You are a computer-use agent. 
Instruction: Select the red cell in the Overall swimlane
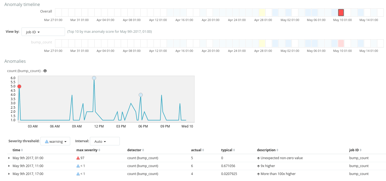[341, 13]
